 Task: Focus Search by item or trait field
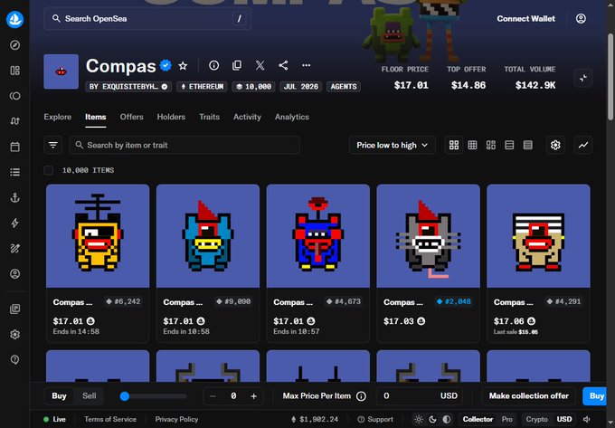[x=184, y=145]
